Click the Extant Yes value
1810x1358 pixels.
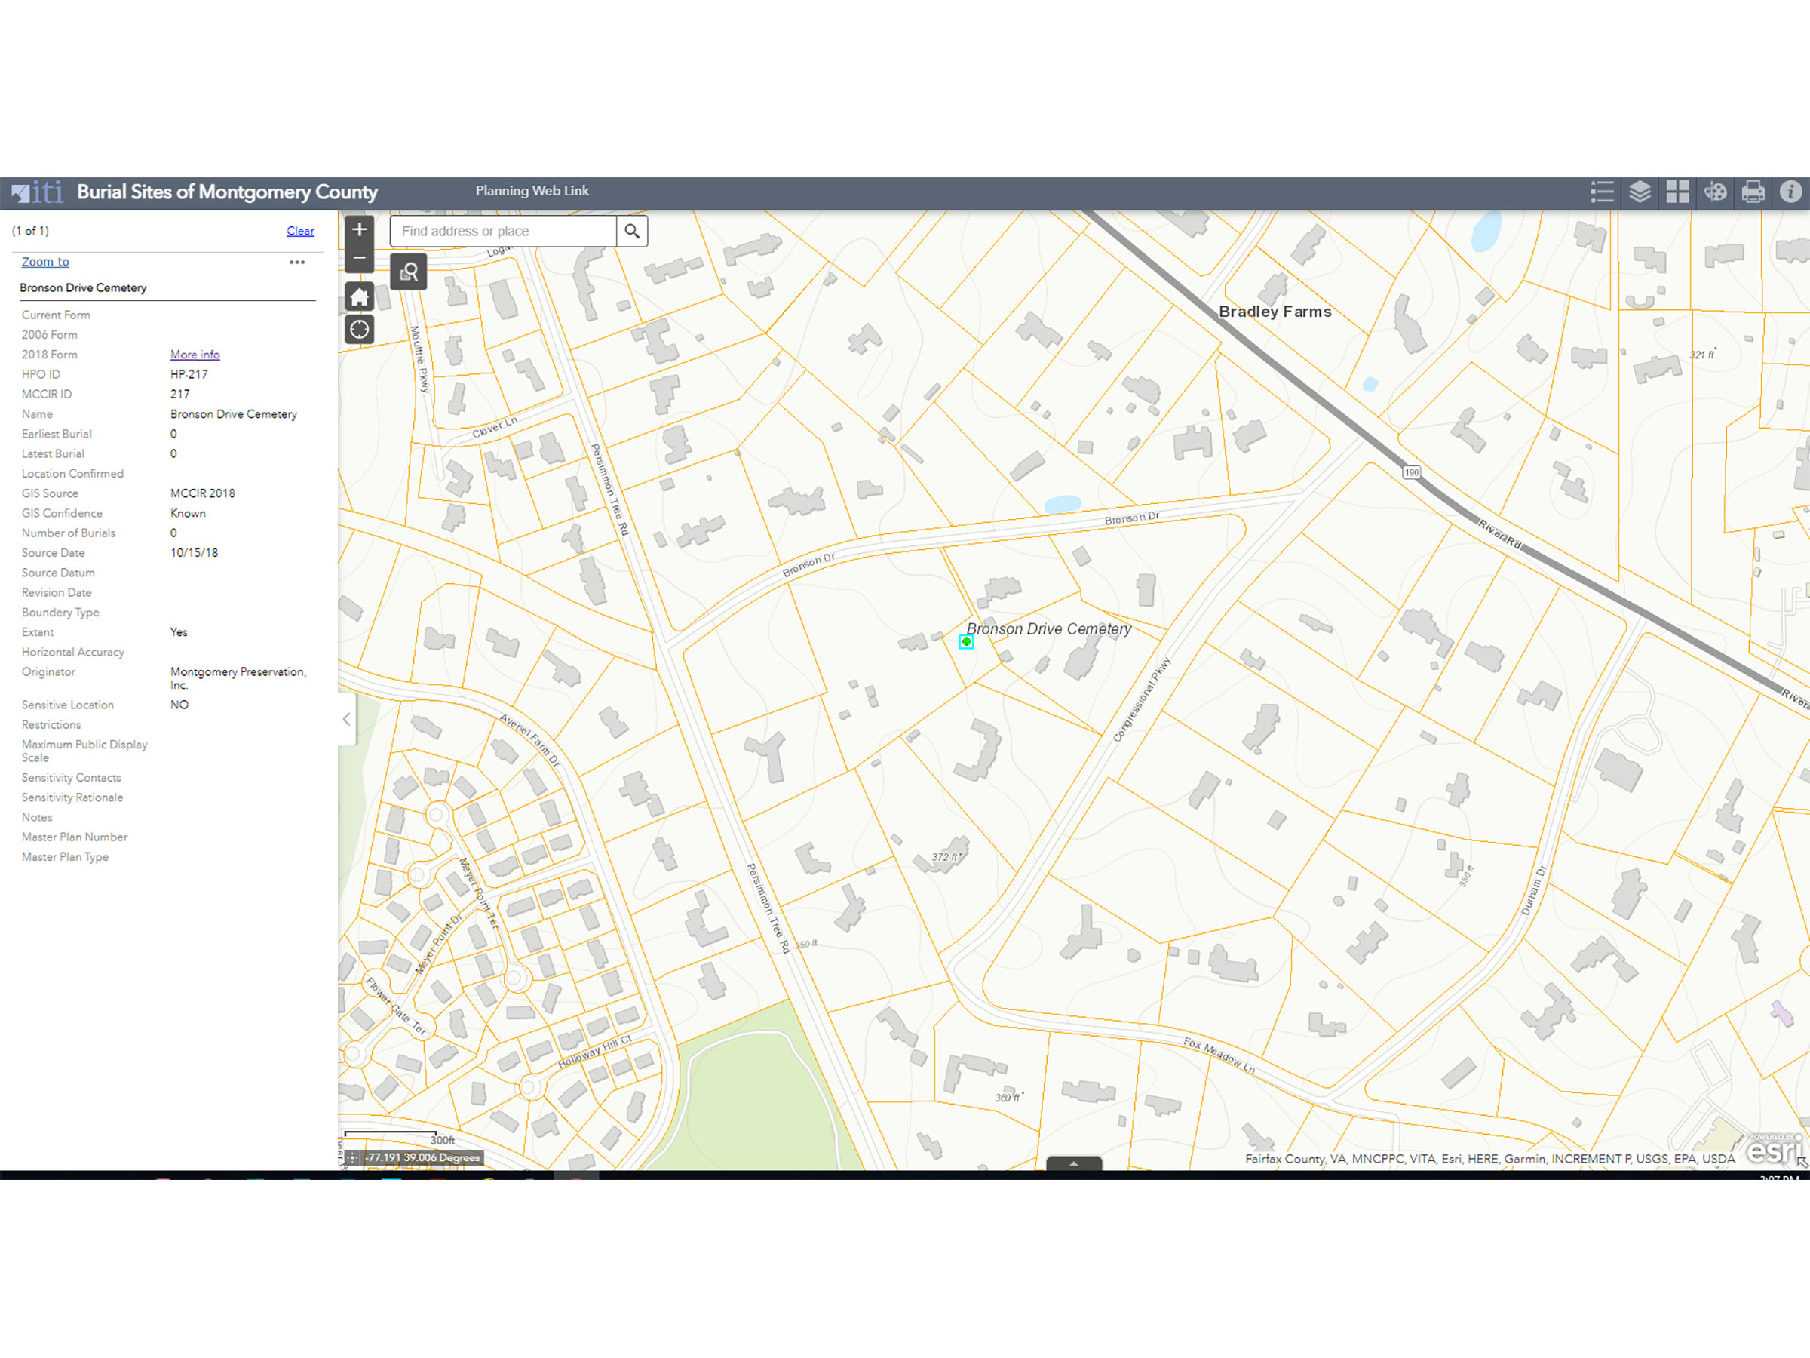(179, 632)
